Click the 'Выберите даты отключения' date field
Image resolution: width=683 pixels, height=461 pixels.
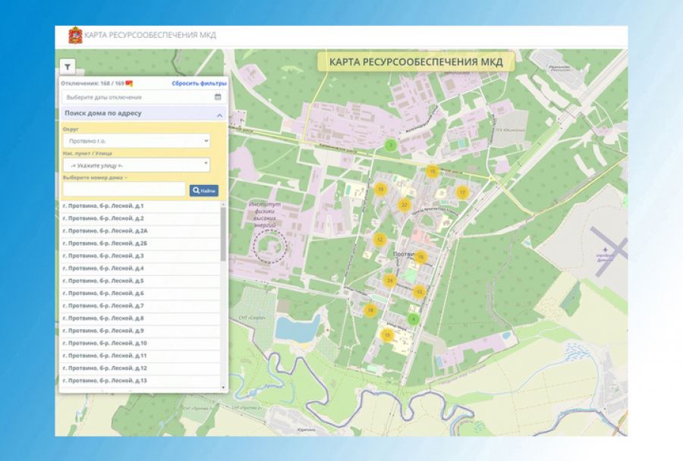point(137,97)
